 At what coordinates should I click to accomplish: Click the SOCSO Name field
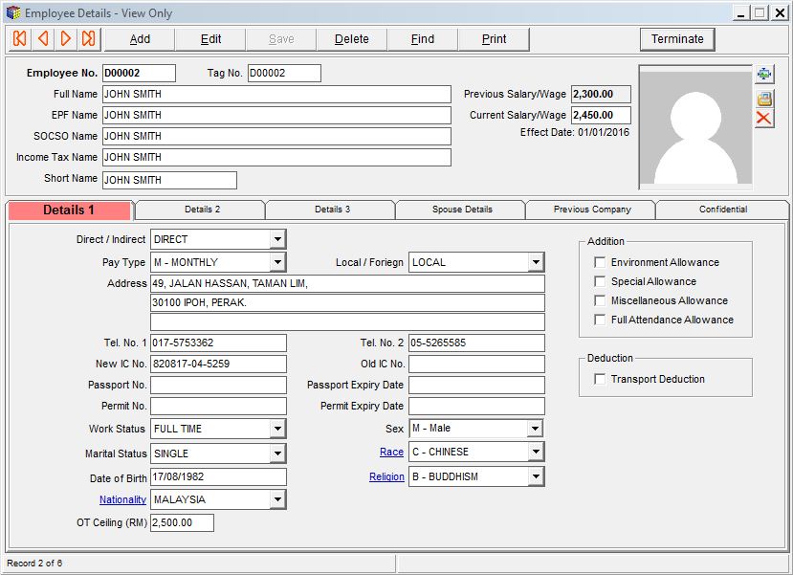click(x=276, y=136)
